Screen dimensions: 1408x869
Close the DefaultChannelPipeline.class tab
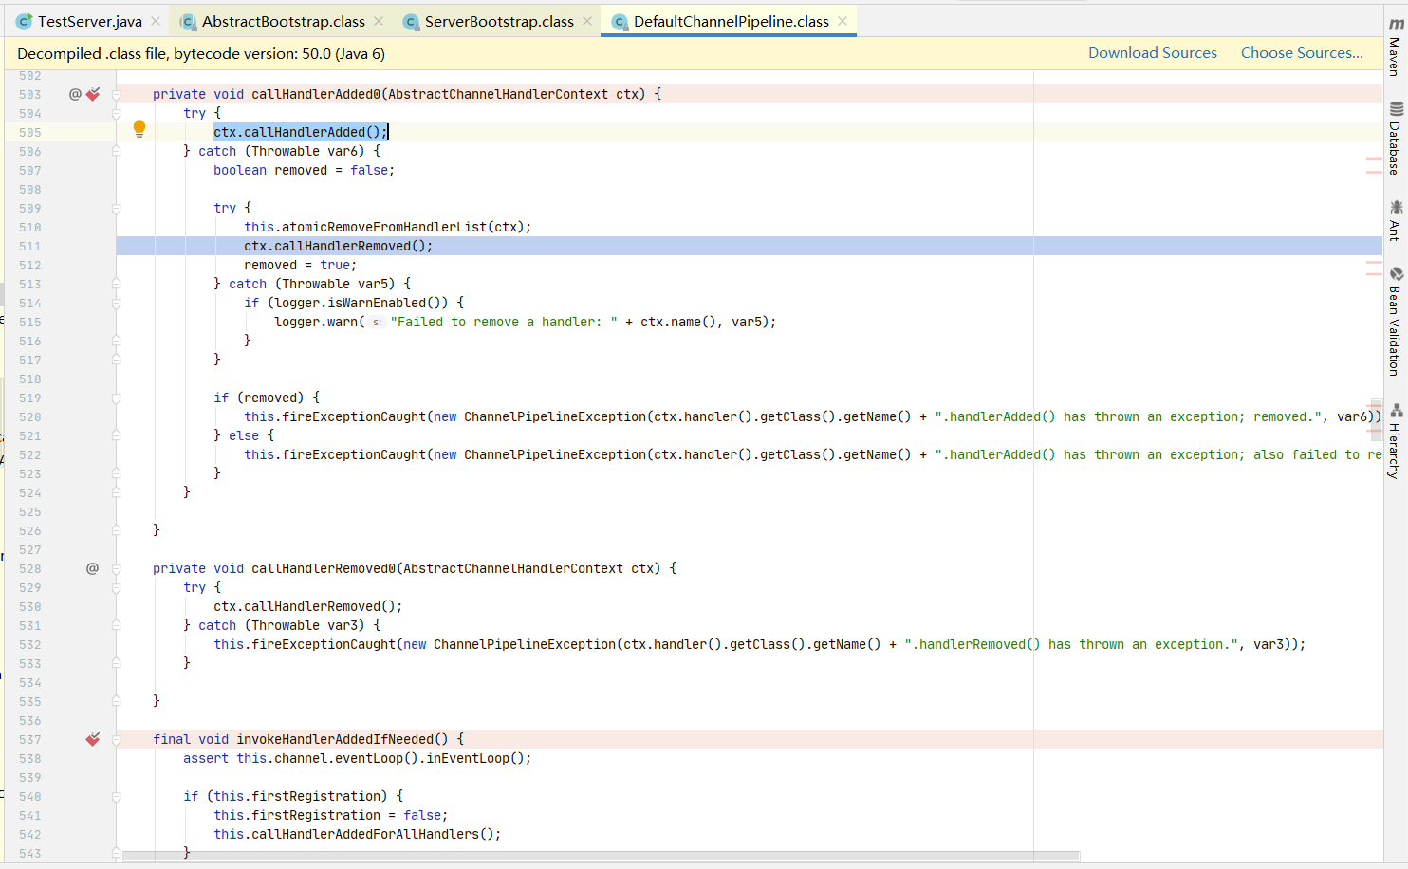[x=843, y=21]
